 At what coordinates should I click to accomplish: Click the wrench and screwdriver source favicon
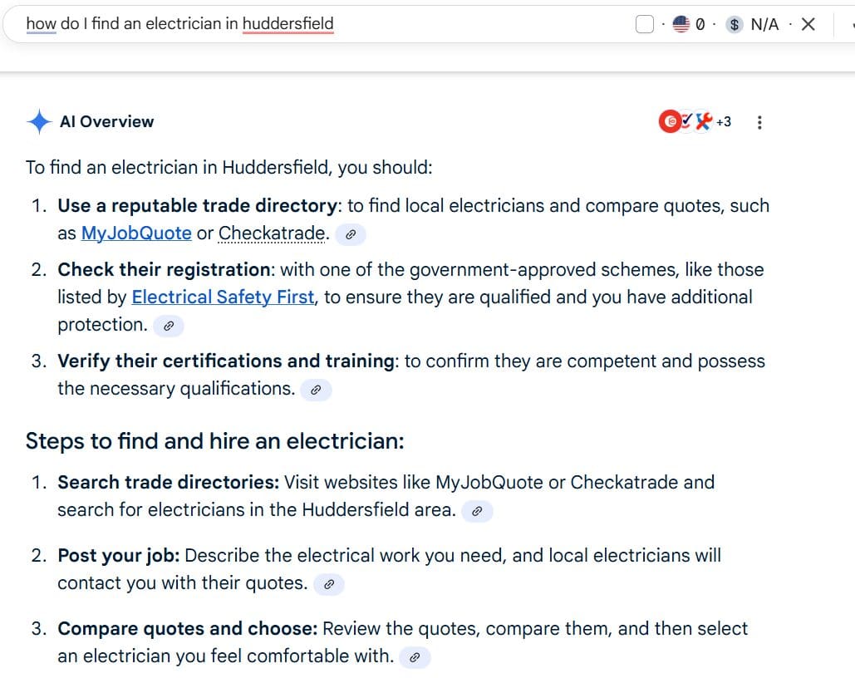pyautogui.click(x=704, y=121)
